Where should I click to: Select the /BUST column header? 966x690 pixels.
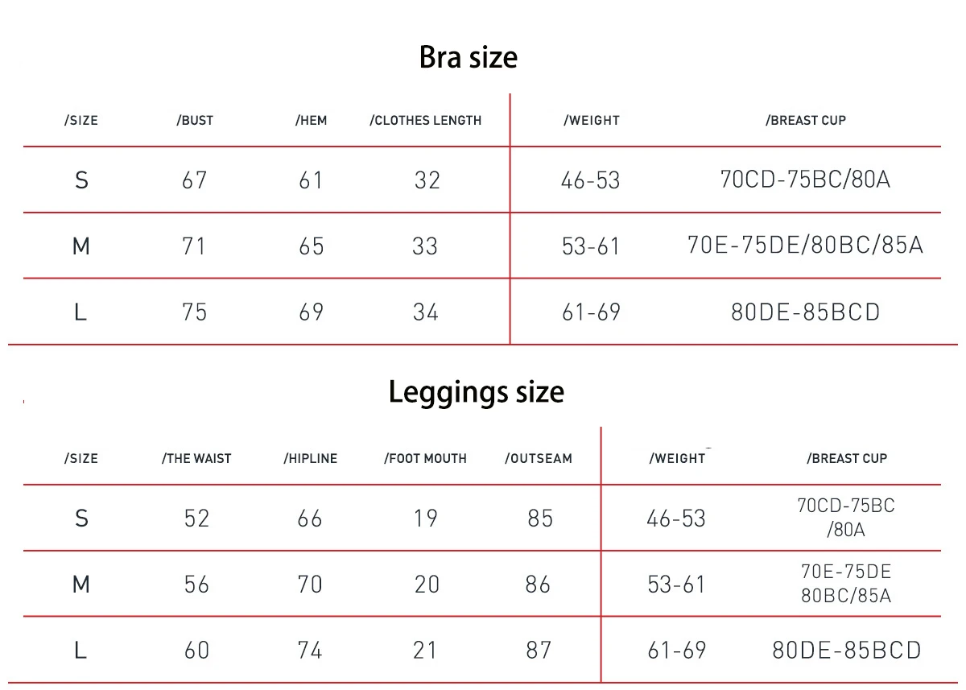point(195,121)
